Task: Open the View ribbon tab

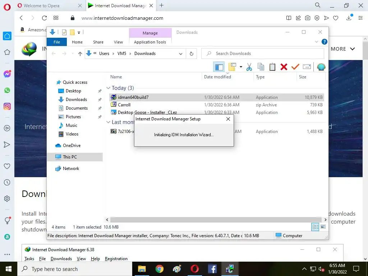Action: (118, 42)
